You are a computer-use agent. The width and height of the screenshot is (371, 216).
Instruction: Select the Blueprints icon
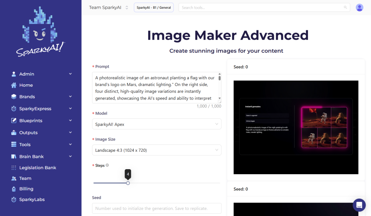(x=13, y=121)
